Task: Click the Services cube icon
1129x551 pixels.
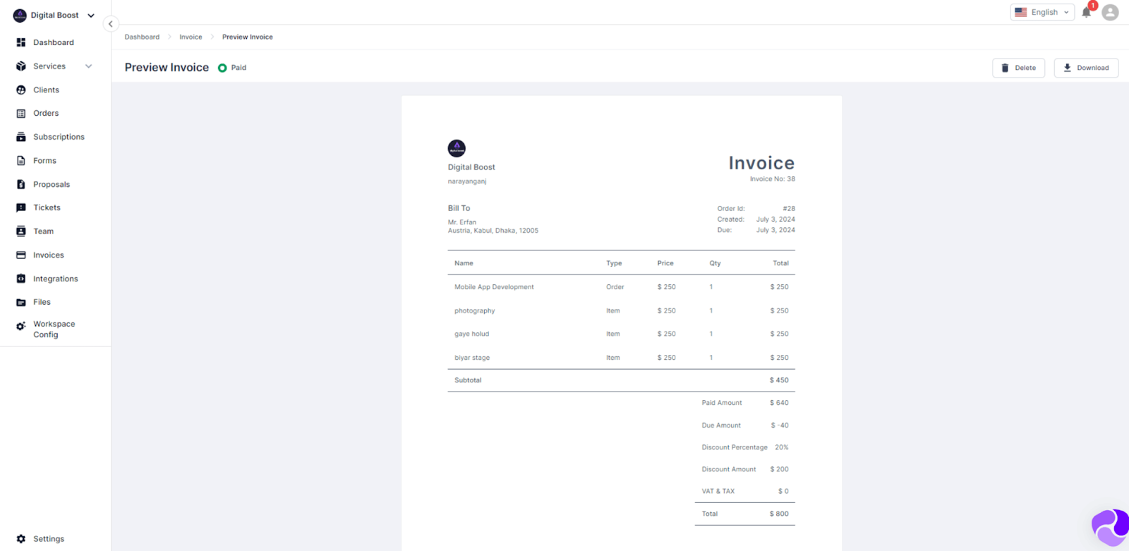Action: point(21,66)
